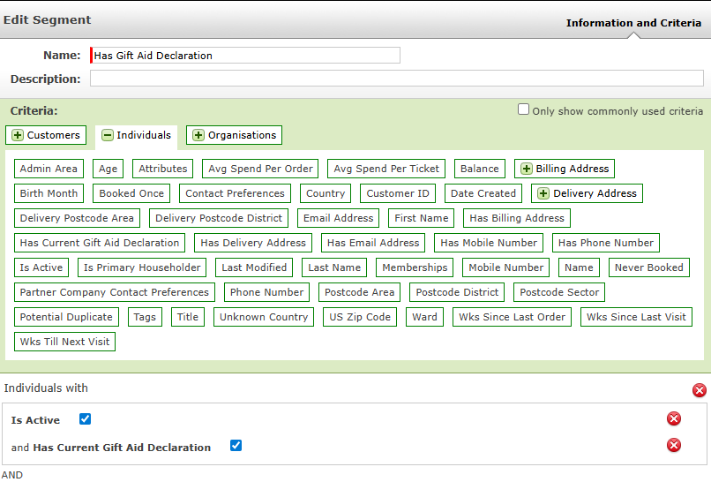Add the Wks Since Last Order criterion
The width and height of the screenshot is (711, 482).
[x=513, y=317]
